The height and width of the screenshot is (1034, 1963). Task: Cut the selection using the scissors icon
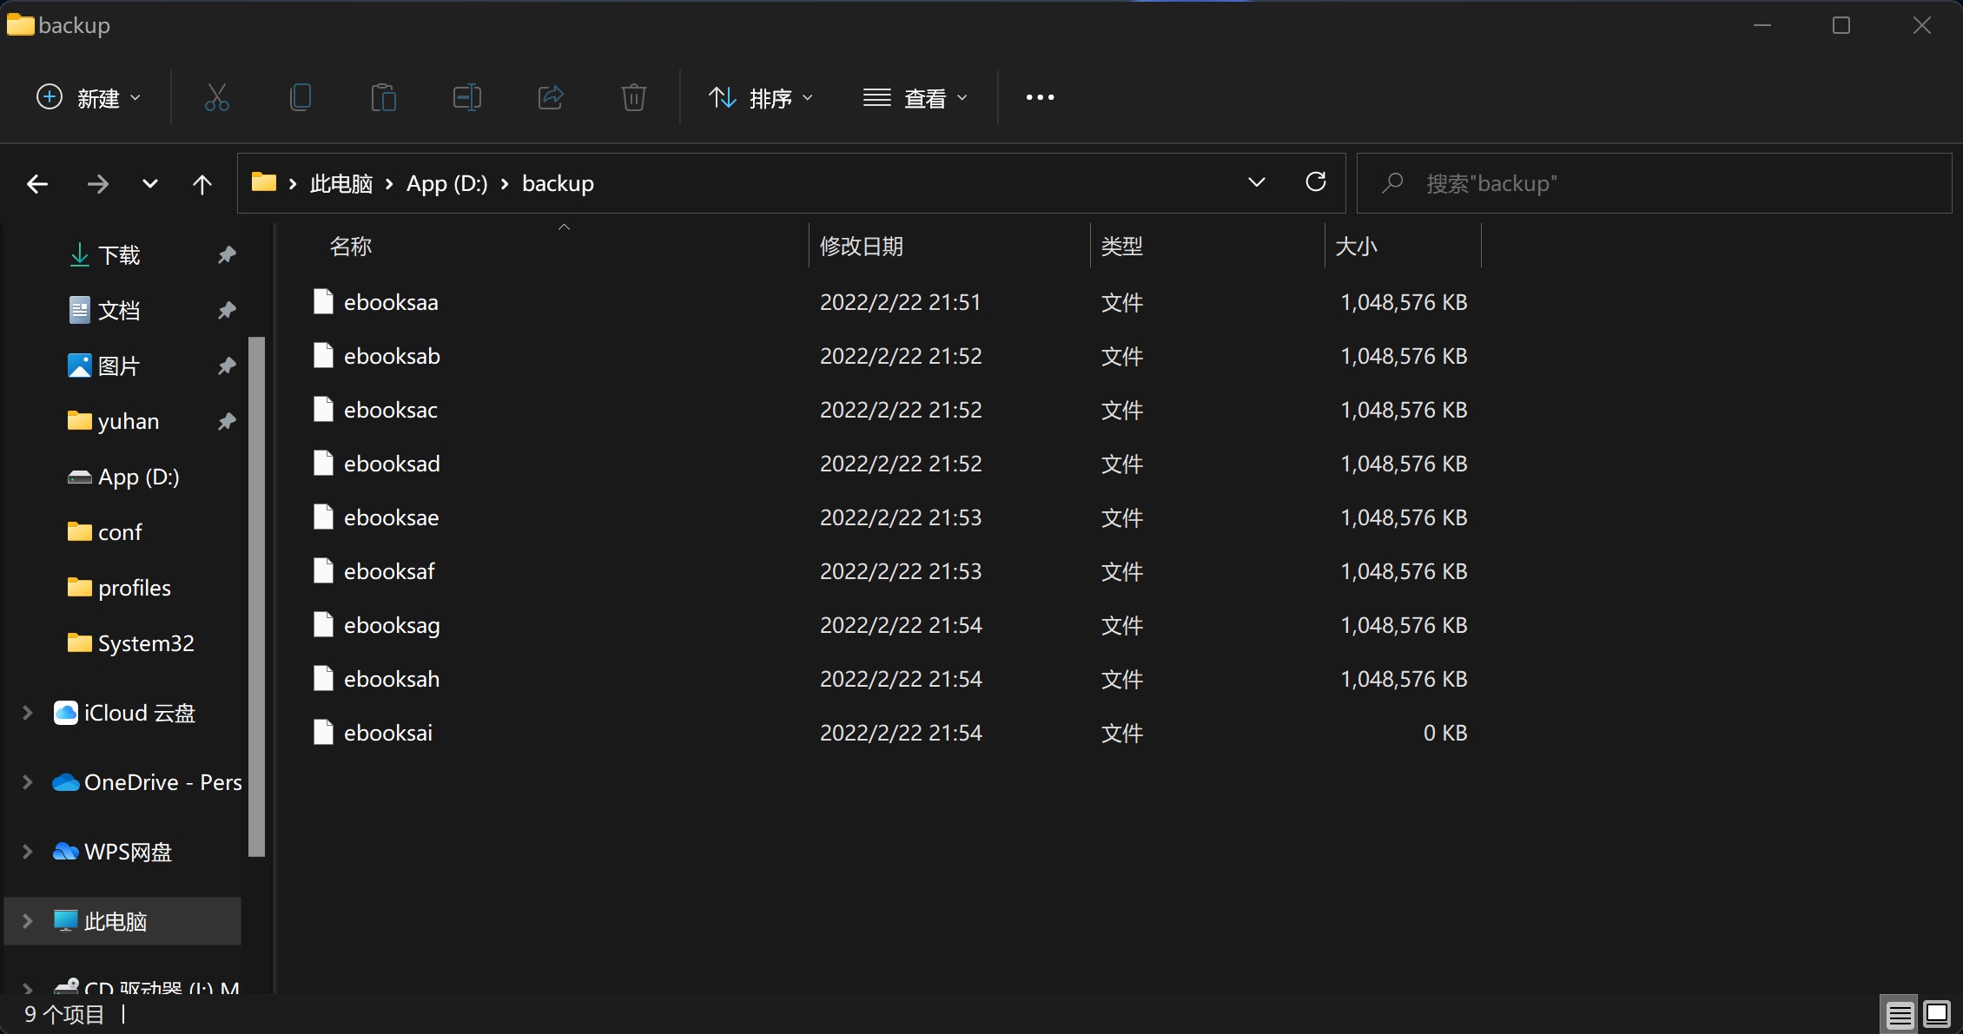(x=216, y=97)
